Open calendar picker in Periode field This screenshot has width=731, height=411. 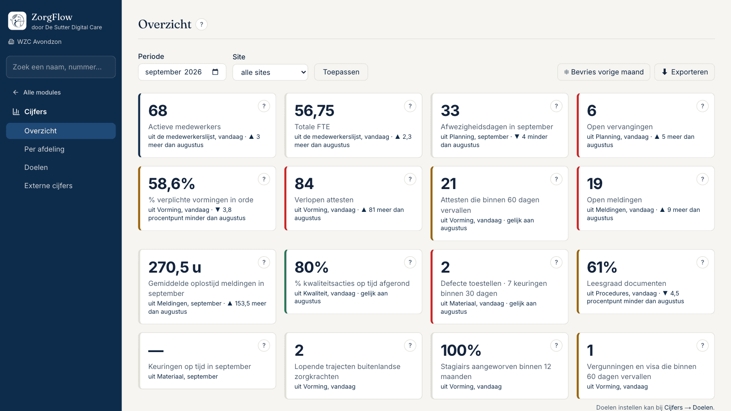click(x=216, y=72)
